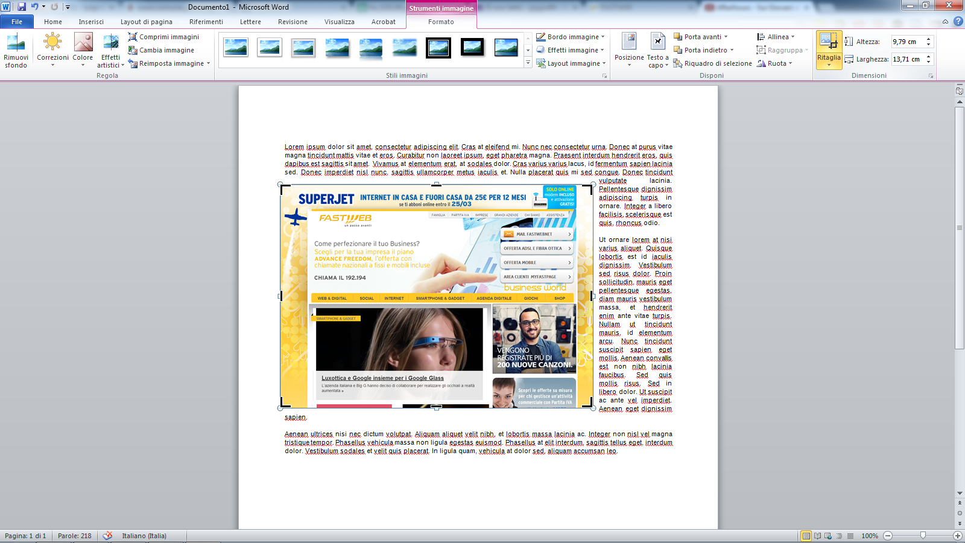Switch to the Lettere tab
965x543 pixels.
click(x=251, y=22)
